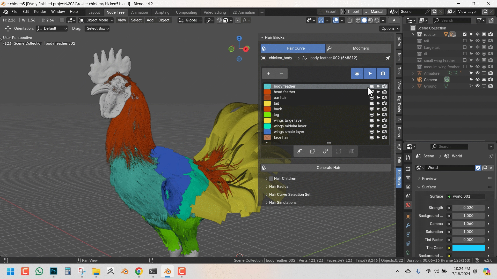
Task: Open the Object Mode dropdown
Action: tap(96, 20)
